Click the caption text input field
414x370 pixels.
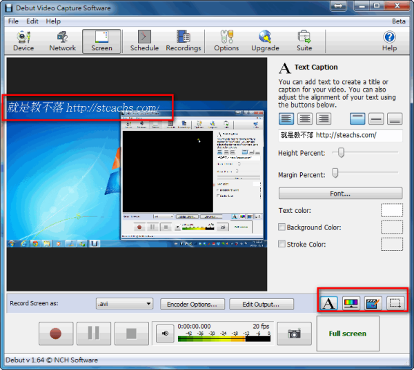coord(340,135)
